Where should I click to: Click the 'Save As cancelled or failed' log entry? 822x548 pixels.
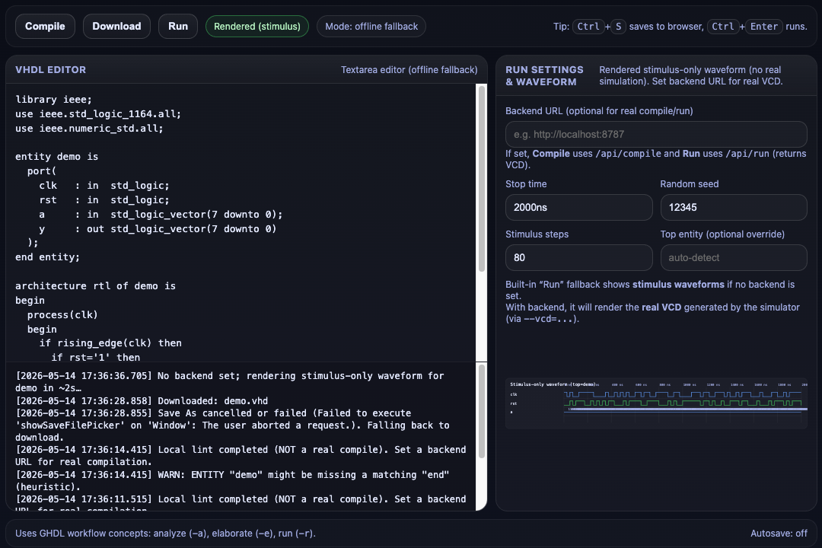click(x=232, y=425)
